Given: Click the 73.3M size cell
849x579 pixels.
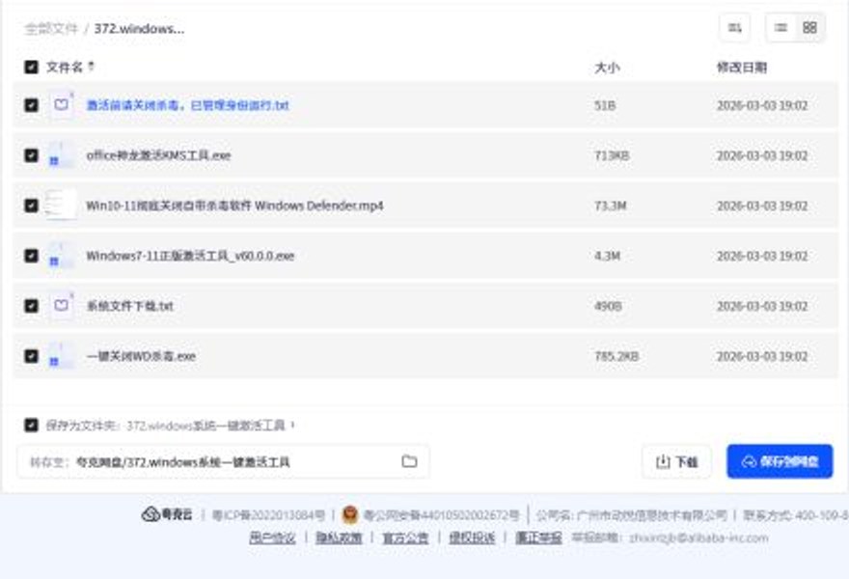Looking at the screenshot, I should [x=610, y=206].
